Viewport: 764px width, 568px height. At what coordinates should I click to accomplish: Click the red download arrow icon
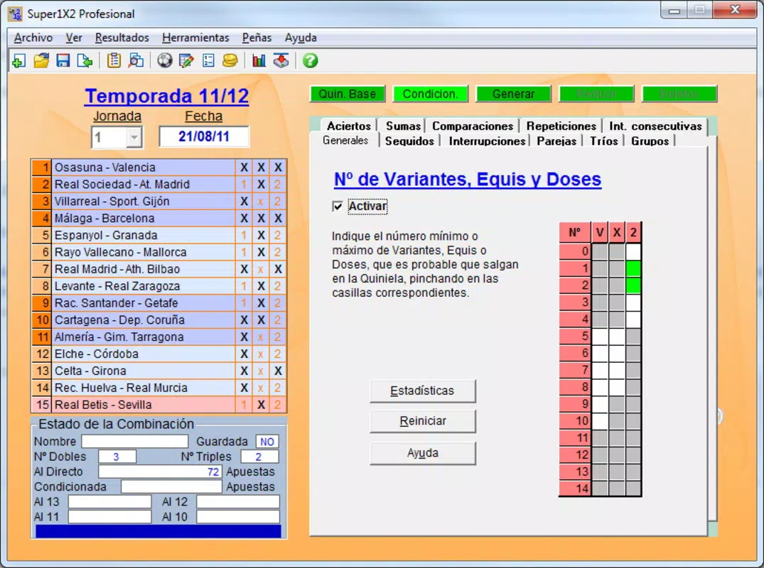(281, 61)
